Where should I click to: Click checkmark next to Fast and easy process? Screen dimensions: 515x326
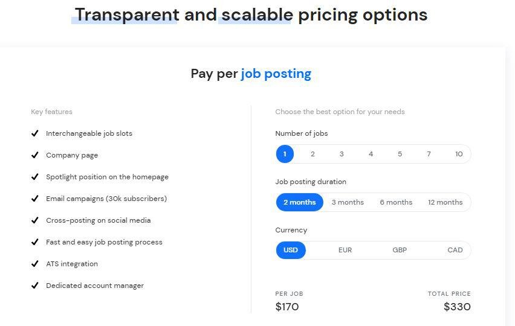[35, 242]
